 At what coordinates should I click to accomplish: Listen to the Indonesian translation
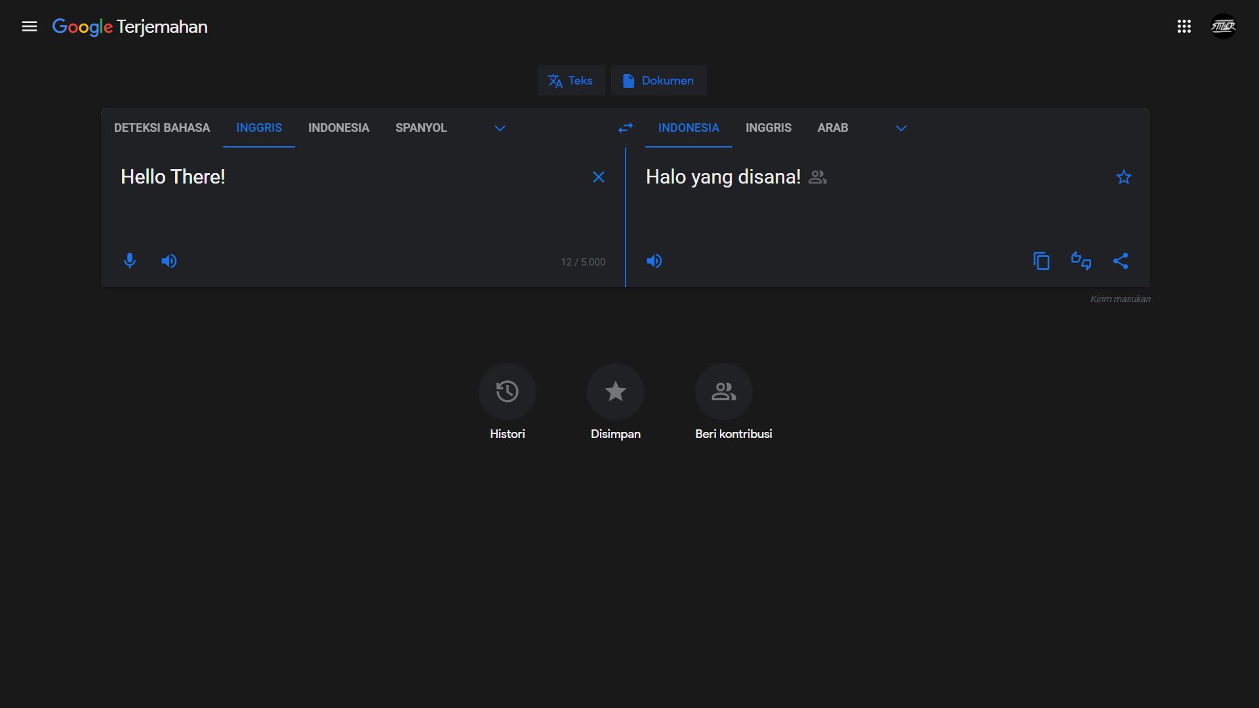[x=654, y=261]
